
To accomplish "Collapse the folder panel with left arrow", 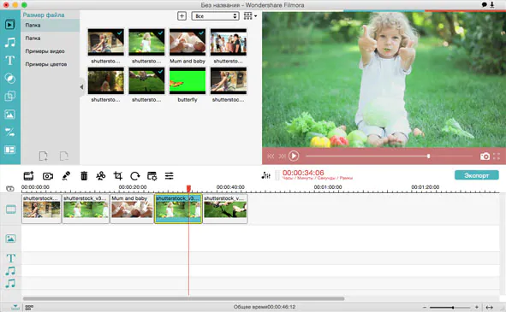I will [x=81, y=86].
